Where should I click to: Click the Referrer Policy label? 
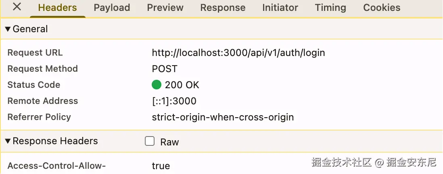[x=39, y=117]
